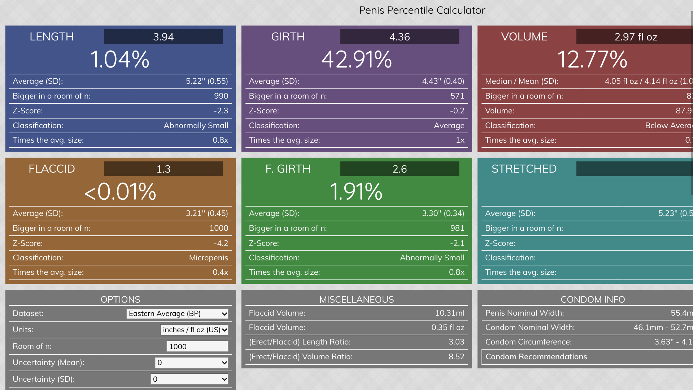Click the Flaccid Volume value 10.31ml
The width and height of the screenshot is (693, 390).
pyautogui.click(x=450, y=313)
